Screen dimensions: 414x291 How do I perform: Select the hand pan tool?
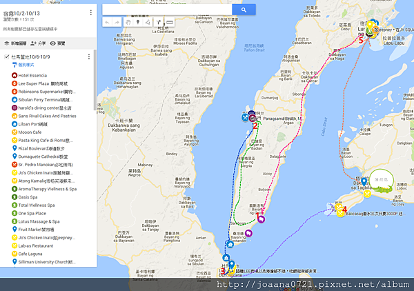point(128,23)
